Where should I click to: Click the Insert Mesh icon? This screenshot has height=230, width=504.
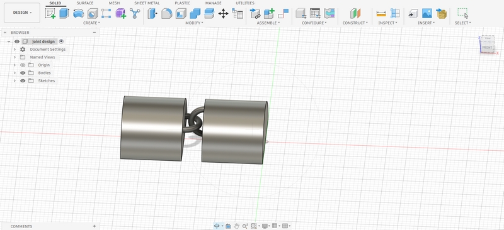pyautogui.click(x=442, y=13)
